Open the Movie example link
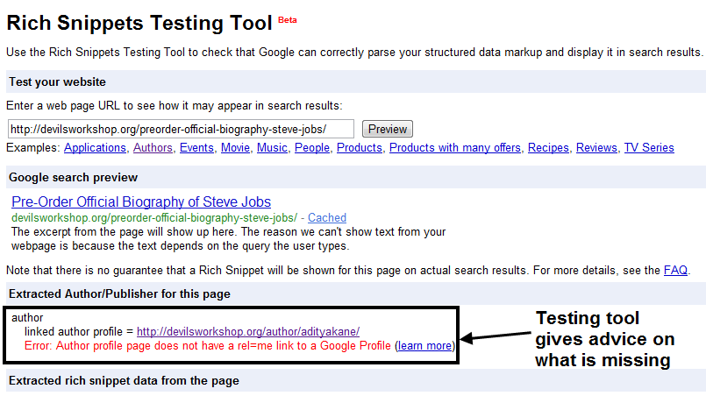 coord(235,147)
